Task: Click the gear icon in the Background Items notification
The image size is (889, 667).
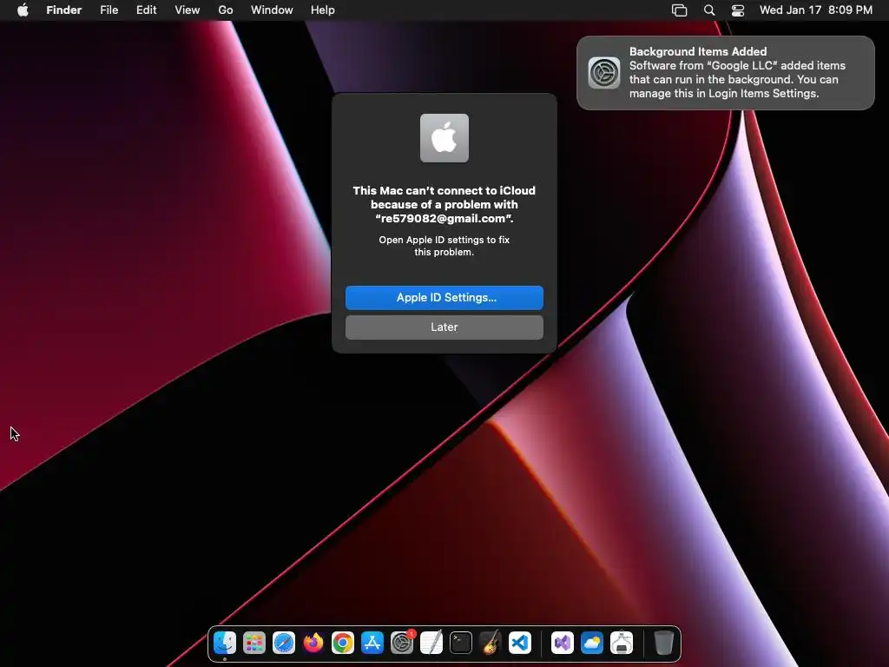Action: click(x=604, y=73)
